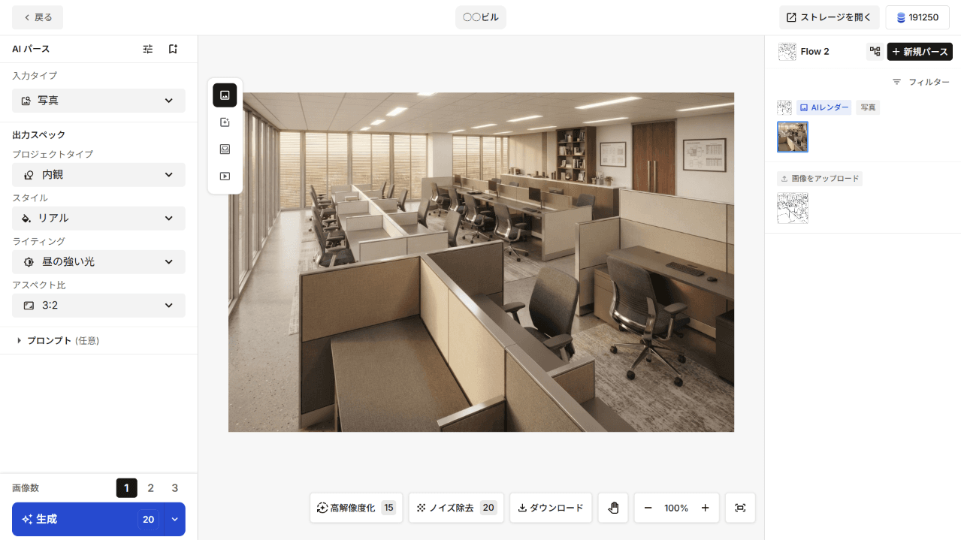Click the 写真 tag in the Flow panel
The height and width of the screenshot is (540, 961).
(x=868, y=107)
